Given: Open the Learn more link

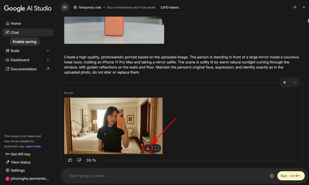Looking at the screenshot, I should click(x=33, y=146).
